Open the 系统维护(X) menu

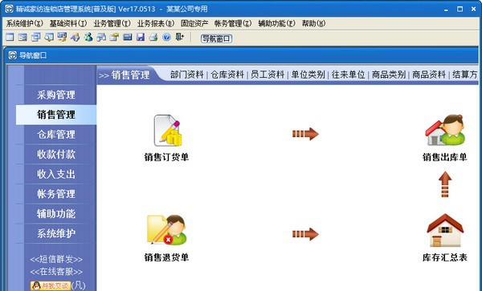[25, 23]
